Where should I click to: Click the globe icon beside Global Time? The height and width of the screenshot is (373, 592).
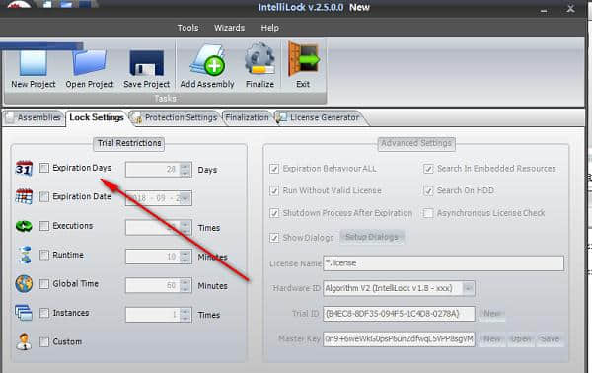[24, 284]
